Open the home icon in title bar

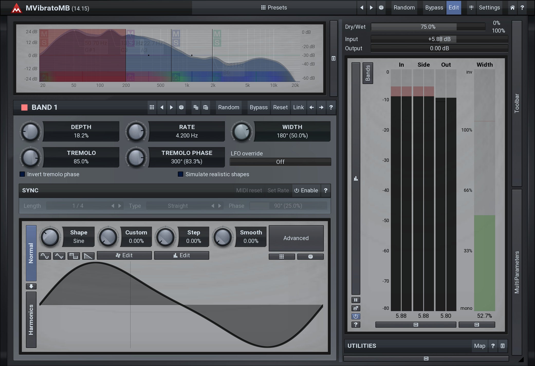pos(512,7)
